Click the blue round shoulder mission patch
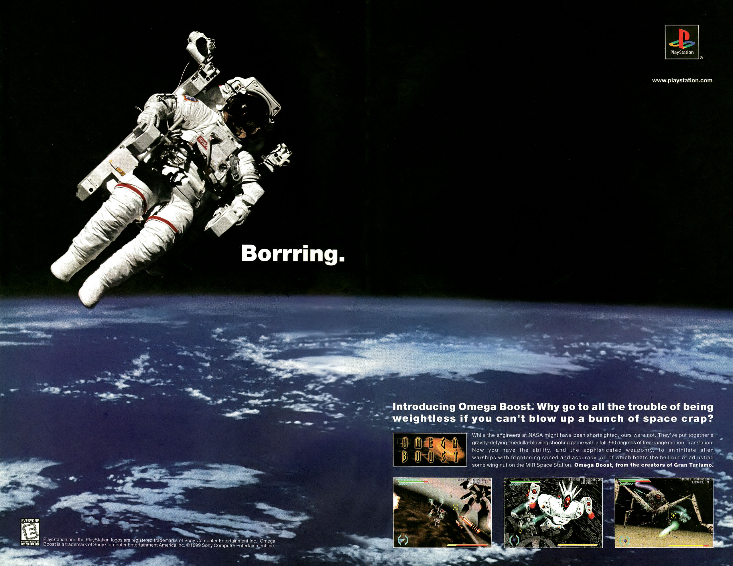The height and width of the screenshot is (566, 733). pos(191,99)
